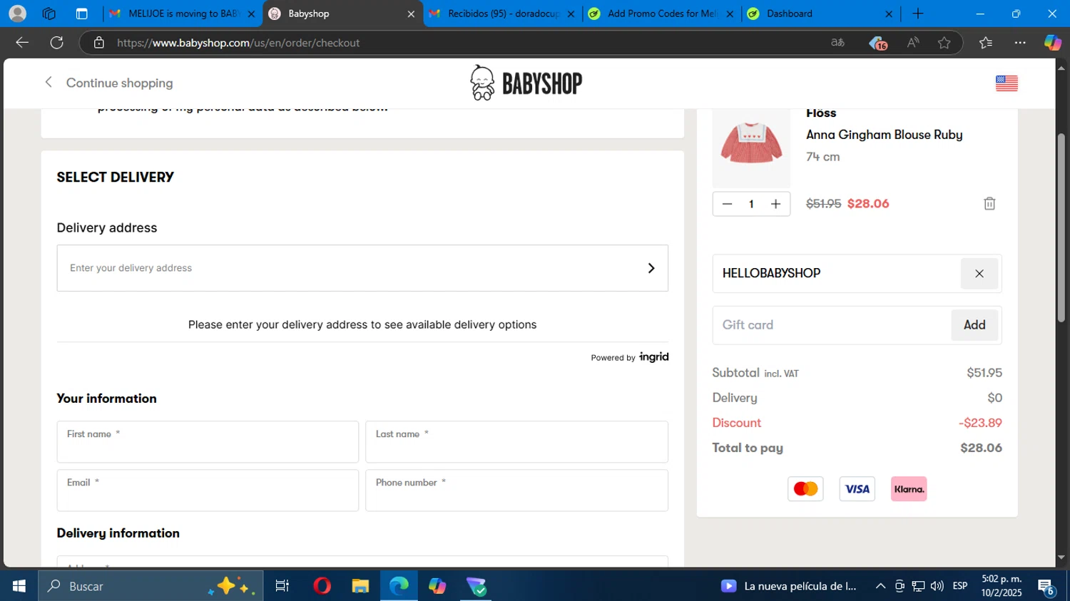Open the Windows Start menu
Screen dimensions: 1070x601
(x=19, y=586)
